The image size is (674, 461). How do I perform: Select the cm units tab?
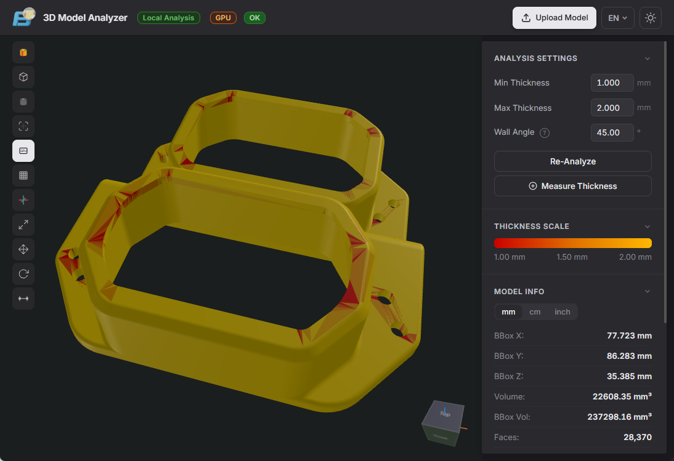coord(535,312)
